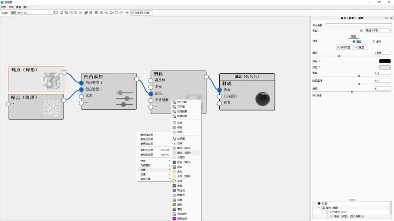Click the node-alignment icon on the toolbar
The image size is (394, 221).
click(x=112, y=12)
